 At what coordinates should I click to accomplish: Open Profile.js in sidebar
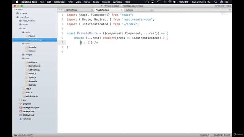tap(32, 73)
